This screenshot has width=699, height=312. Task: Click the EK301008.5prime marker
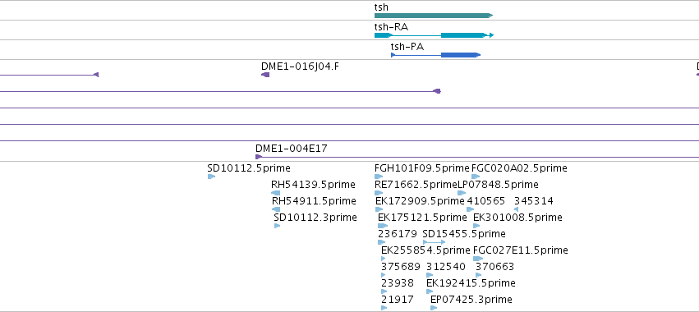(x=476, y=226)
